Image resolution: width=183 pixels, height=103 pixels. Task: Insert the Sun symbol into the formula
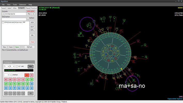point(14,79)
